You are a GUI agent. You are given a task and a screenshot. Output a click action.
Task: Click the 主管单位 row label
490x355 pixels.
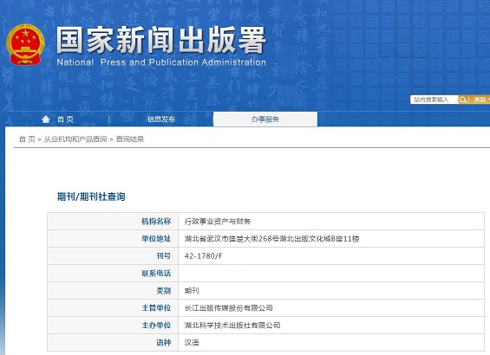click(156, 308)
